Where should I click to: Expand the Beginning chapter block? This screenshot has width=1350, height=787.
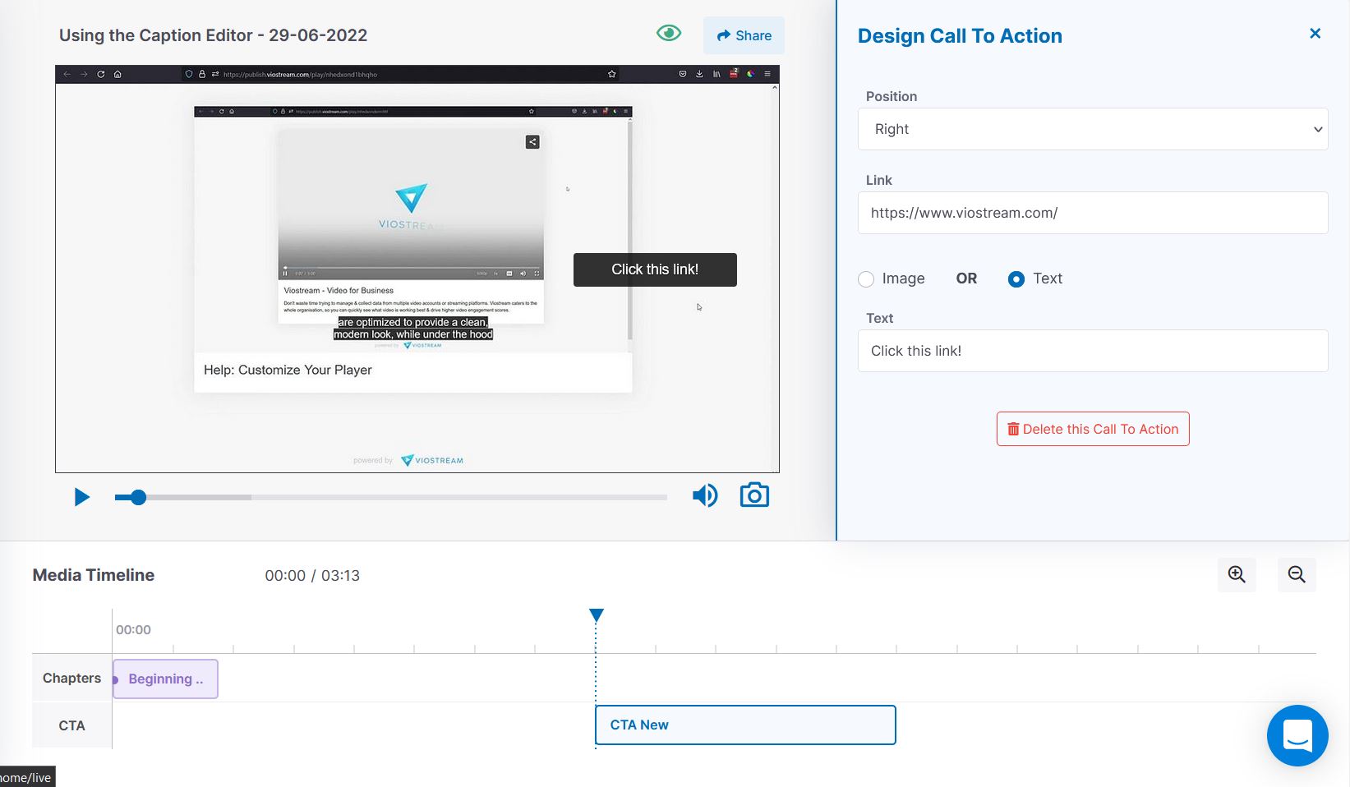(x=164, y=679)
